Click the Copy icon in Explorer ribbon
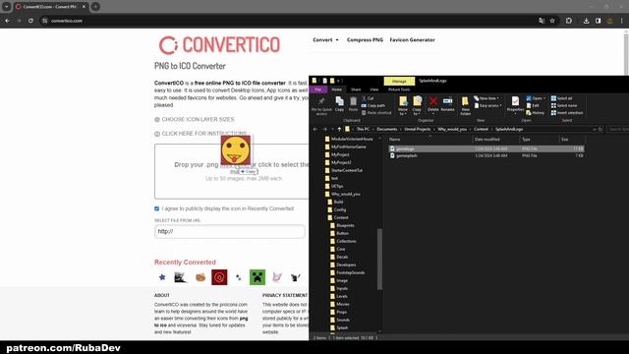The image size is (629, 354). [x=339, y=104]
